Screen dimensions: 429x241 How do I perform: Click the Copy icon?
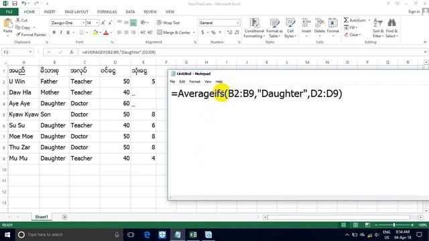18,27
